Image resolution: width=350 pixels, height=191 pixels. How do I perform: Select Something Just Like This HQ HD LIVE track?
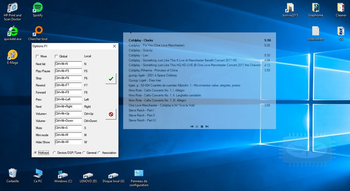pyautogui.click(x=195, y=65)
